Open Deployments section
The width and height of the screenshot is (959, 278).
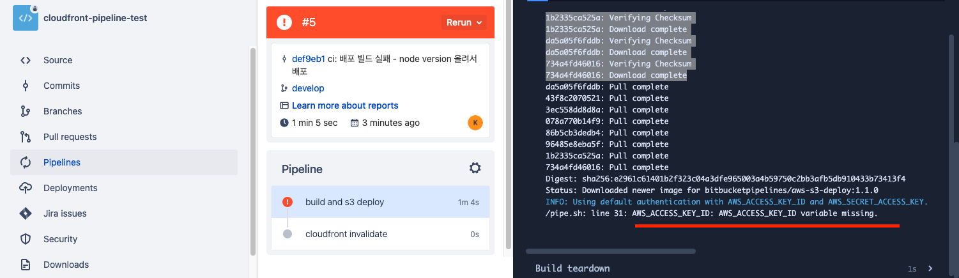click(x=124, y=188)
